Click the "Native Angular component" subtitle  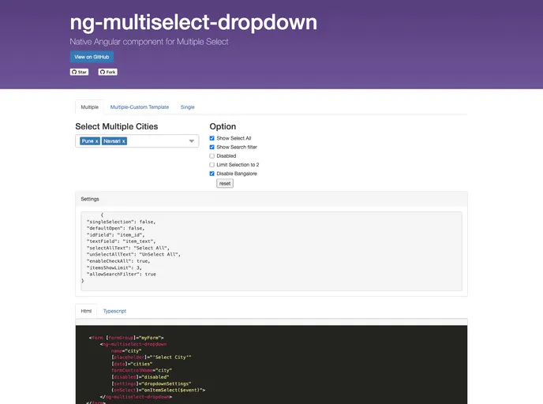pos(149,42)
